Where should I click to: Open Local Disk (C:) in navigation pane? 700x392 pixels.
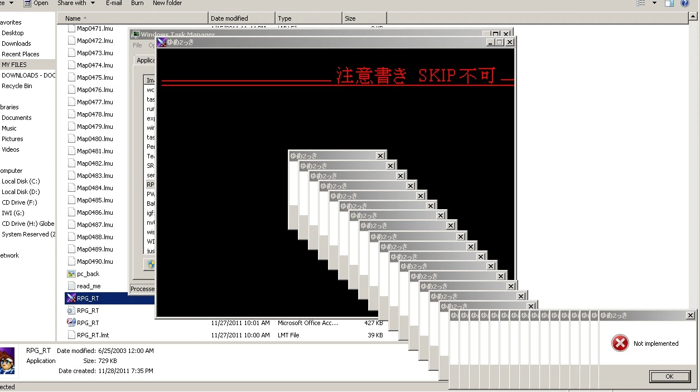pyautogui.click(x=21, y=181)
